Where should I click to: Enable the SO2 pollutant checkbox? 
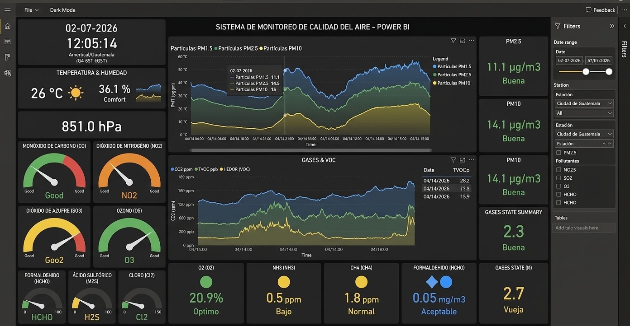[559, 178]
